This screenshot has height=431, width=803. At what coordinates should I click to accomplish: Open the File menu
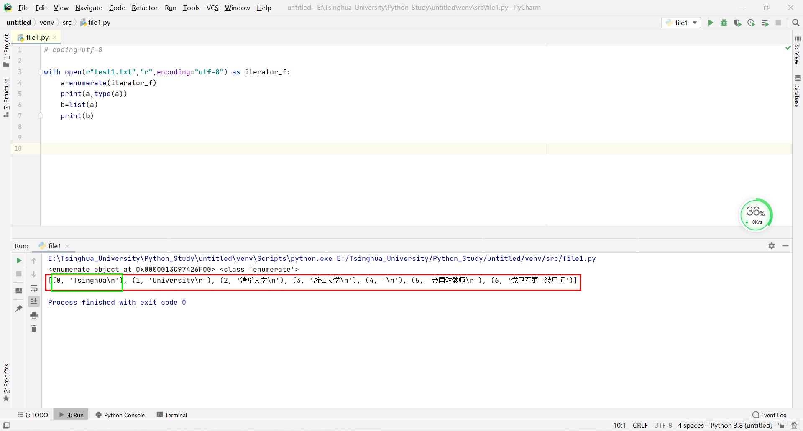(x=23, y=8)
